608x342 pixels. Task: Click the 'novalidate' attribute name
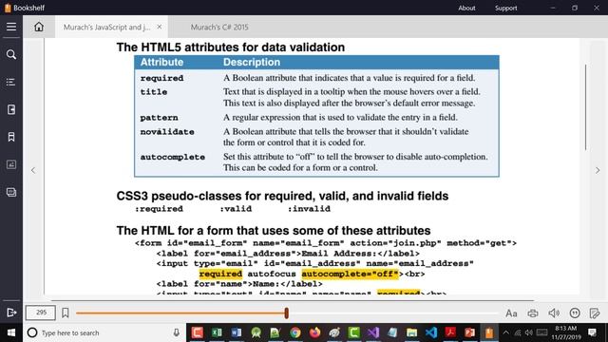167,132
